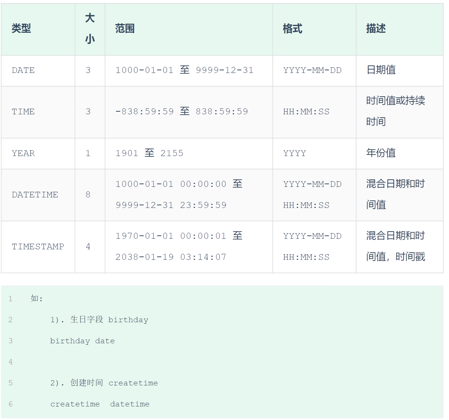449x420 pixels.
Task: Click the YYYY format cell for YEAR
Action: tap(295, 153)
